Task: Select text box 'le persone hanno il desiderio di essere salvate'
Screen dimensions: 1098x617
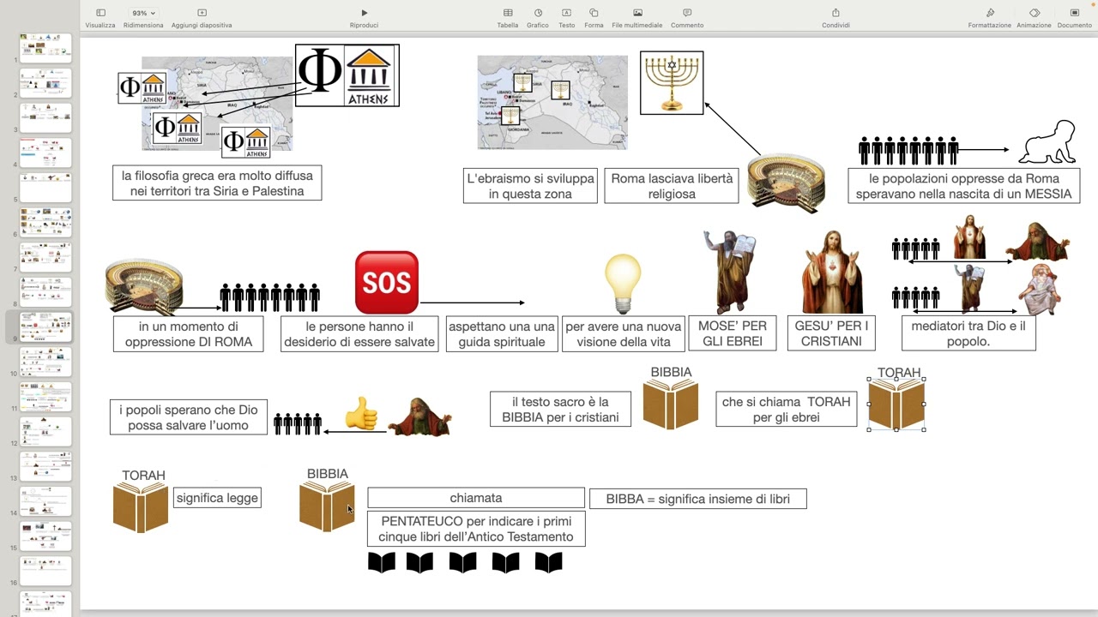Action: [359, 333]
